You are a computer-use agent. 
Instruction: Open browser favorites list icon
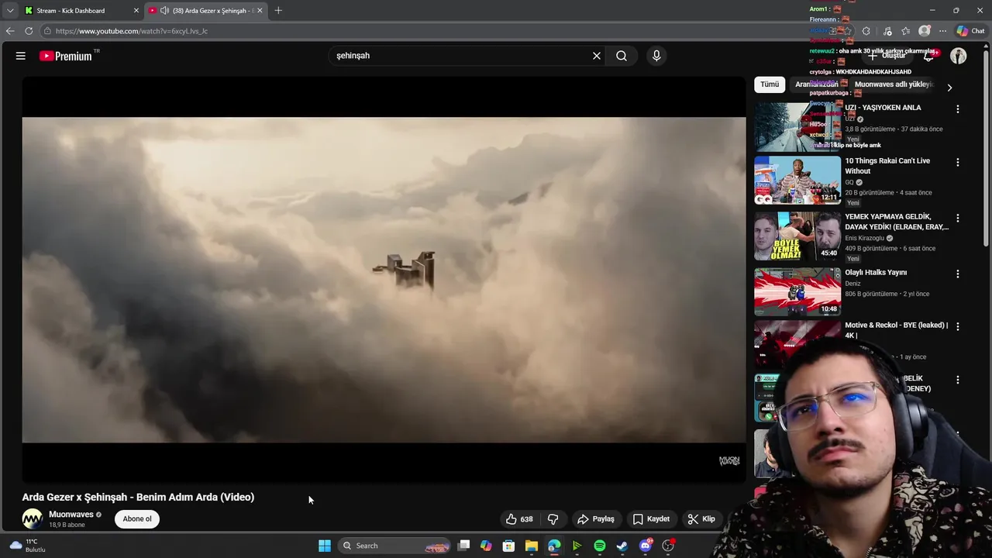906,31
